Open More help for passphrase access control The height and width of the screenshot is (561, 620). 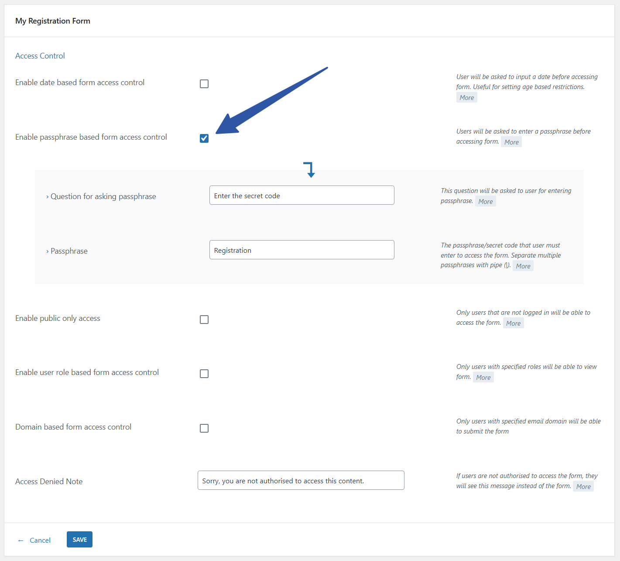pyautogui.click(x=511, y=142)
